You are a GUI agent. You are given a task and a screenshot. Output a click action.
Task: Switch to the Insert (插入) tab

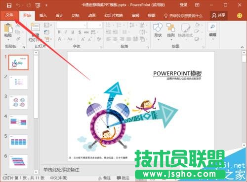click(x=43, y=16)
